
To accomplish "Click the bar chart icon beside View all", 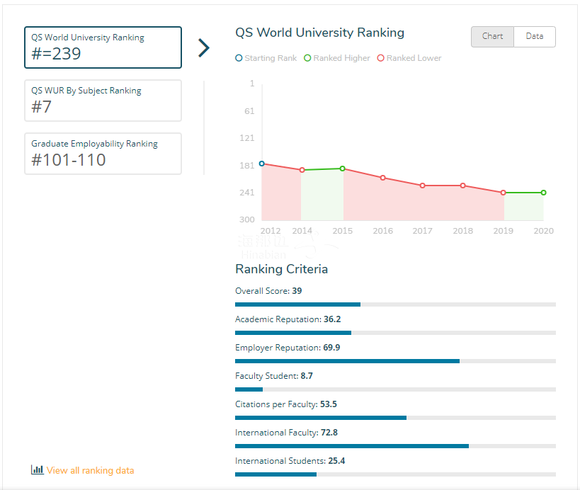I will click(37, 469).
